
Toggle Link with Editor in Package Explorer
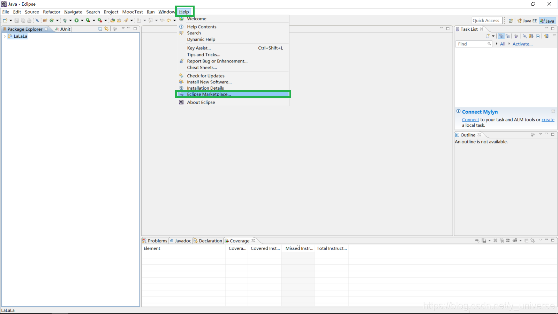coord(106,29)
